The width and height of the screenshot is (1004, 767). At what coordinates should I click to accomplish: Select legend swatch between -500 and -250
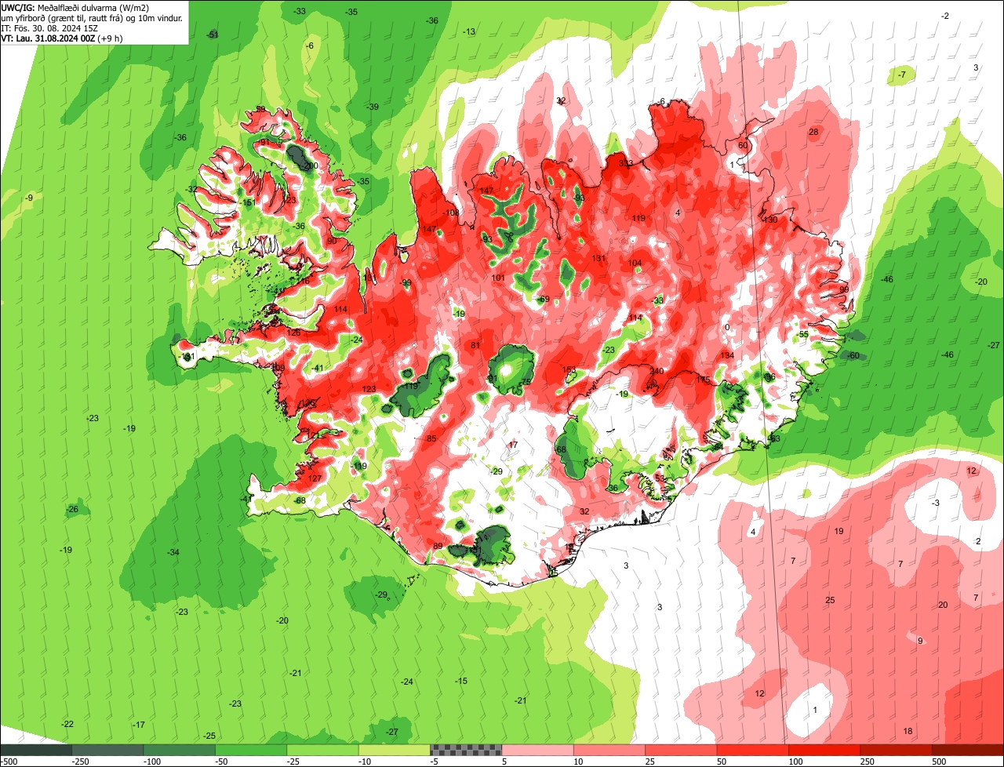[36, 750]
